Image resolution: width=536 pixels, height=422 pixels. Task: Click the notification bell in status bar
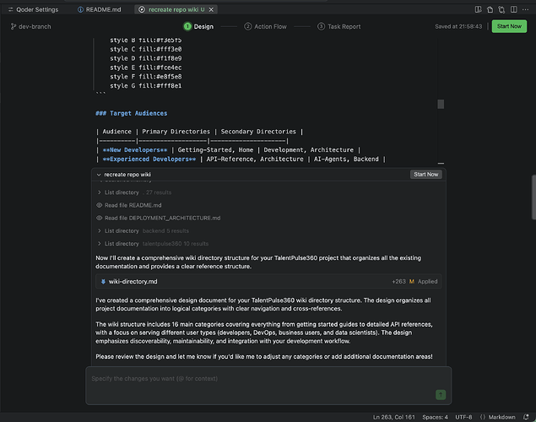coord(526,417)
